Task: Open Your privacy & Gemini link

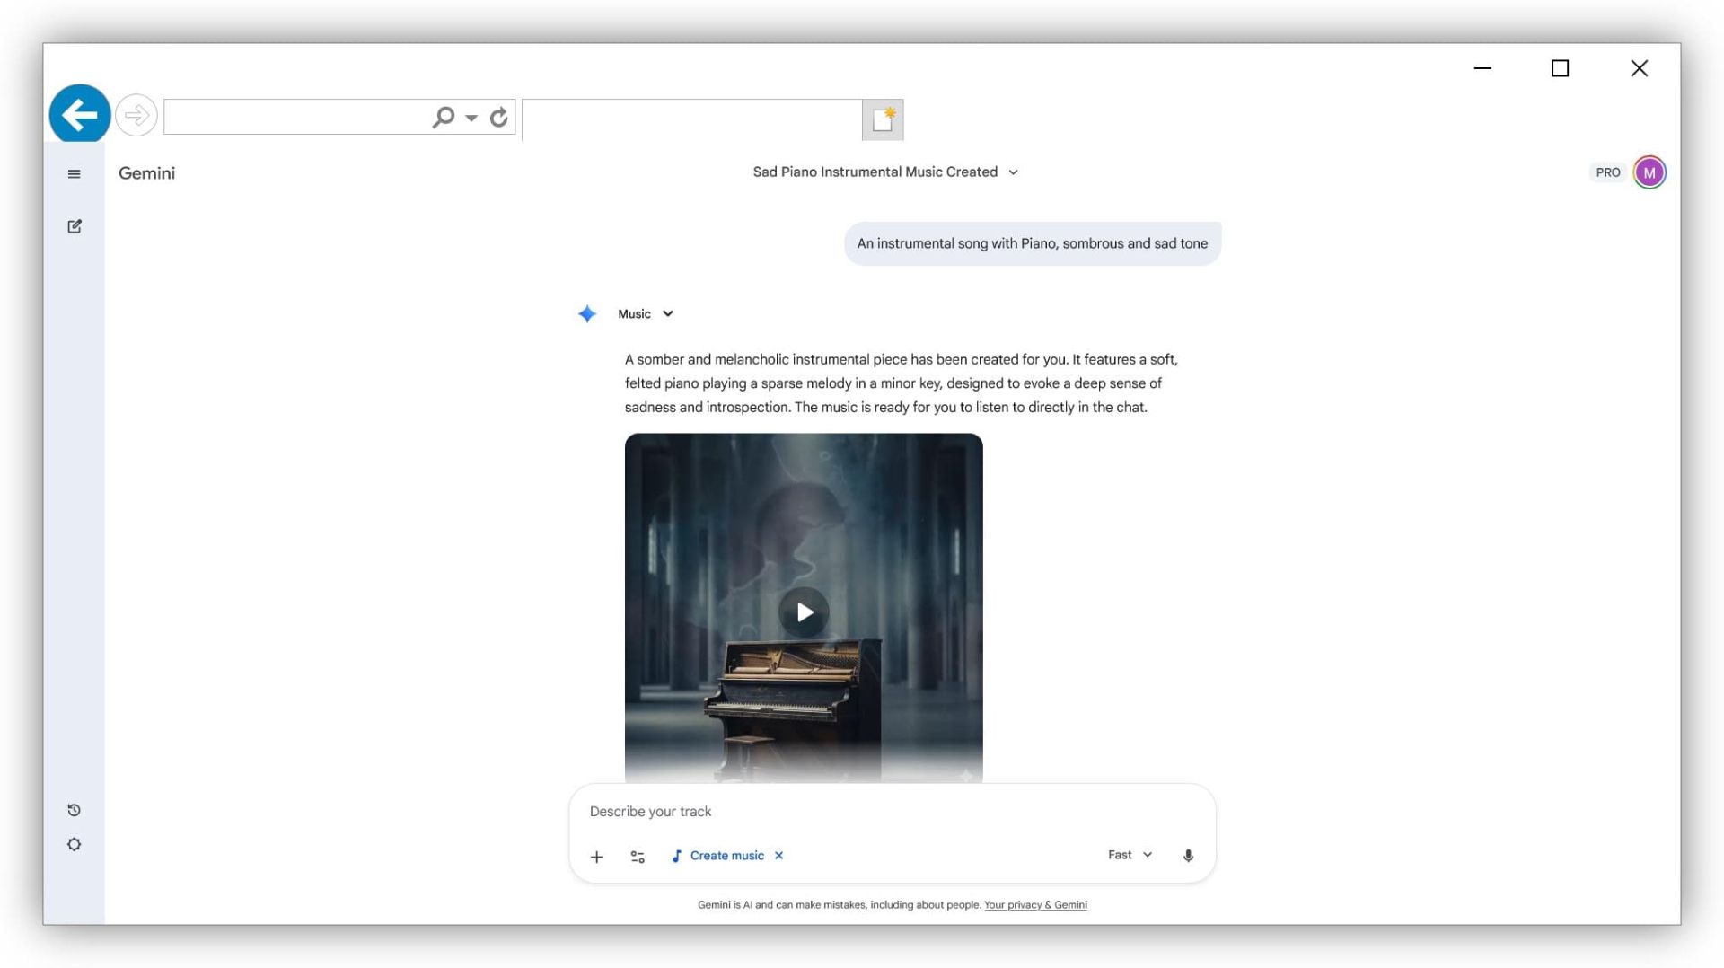Action: (x=1034, y=905)
